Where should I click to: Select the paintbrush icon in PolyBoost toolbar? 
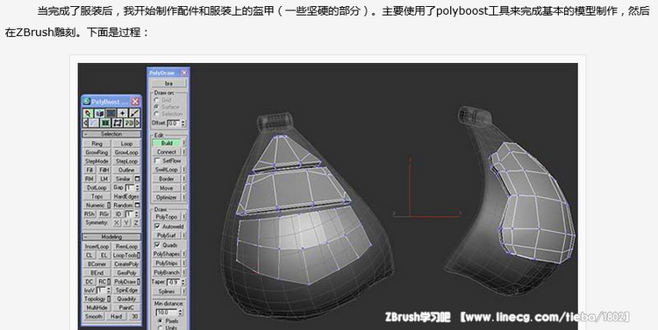134,113
